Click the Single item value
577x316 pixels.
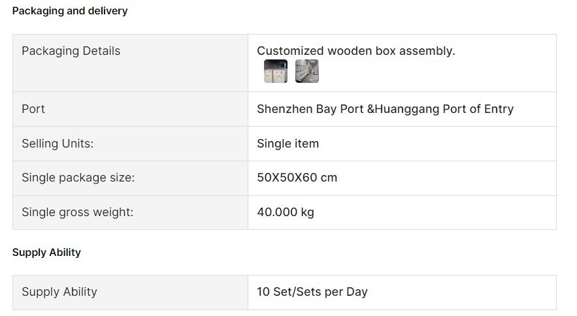288,144
